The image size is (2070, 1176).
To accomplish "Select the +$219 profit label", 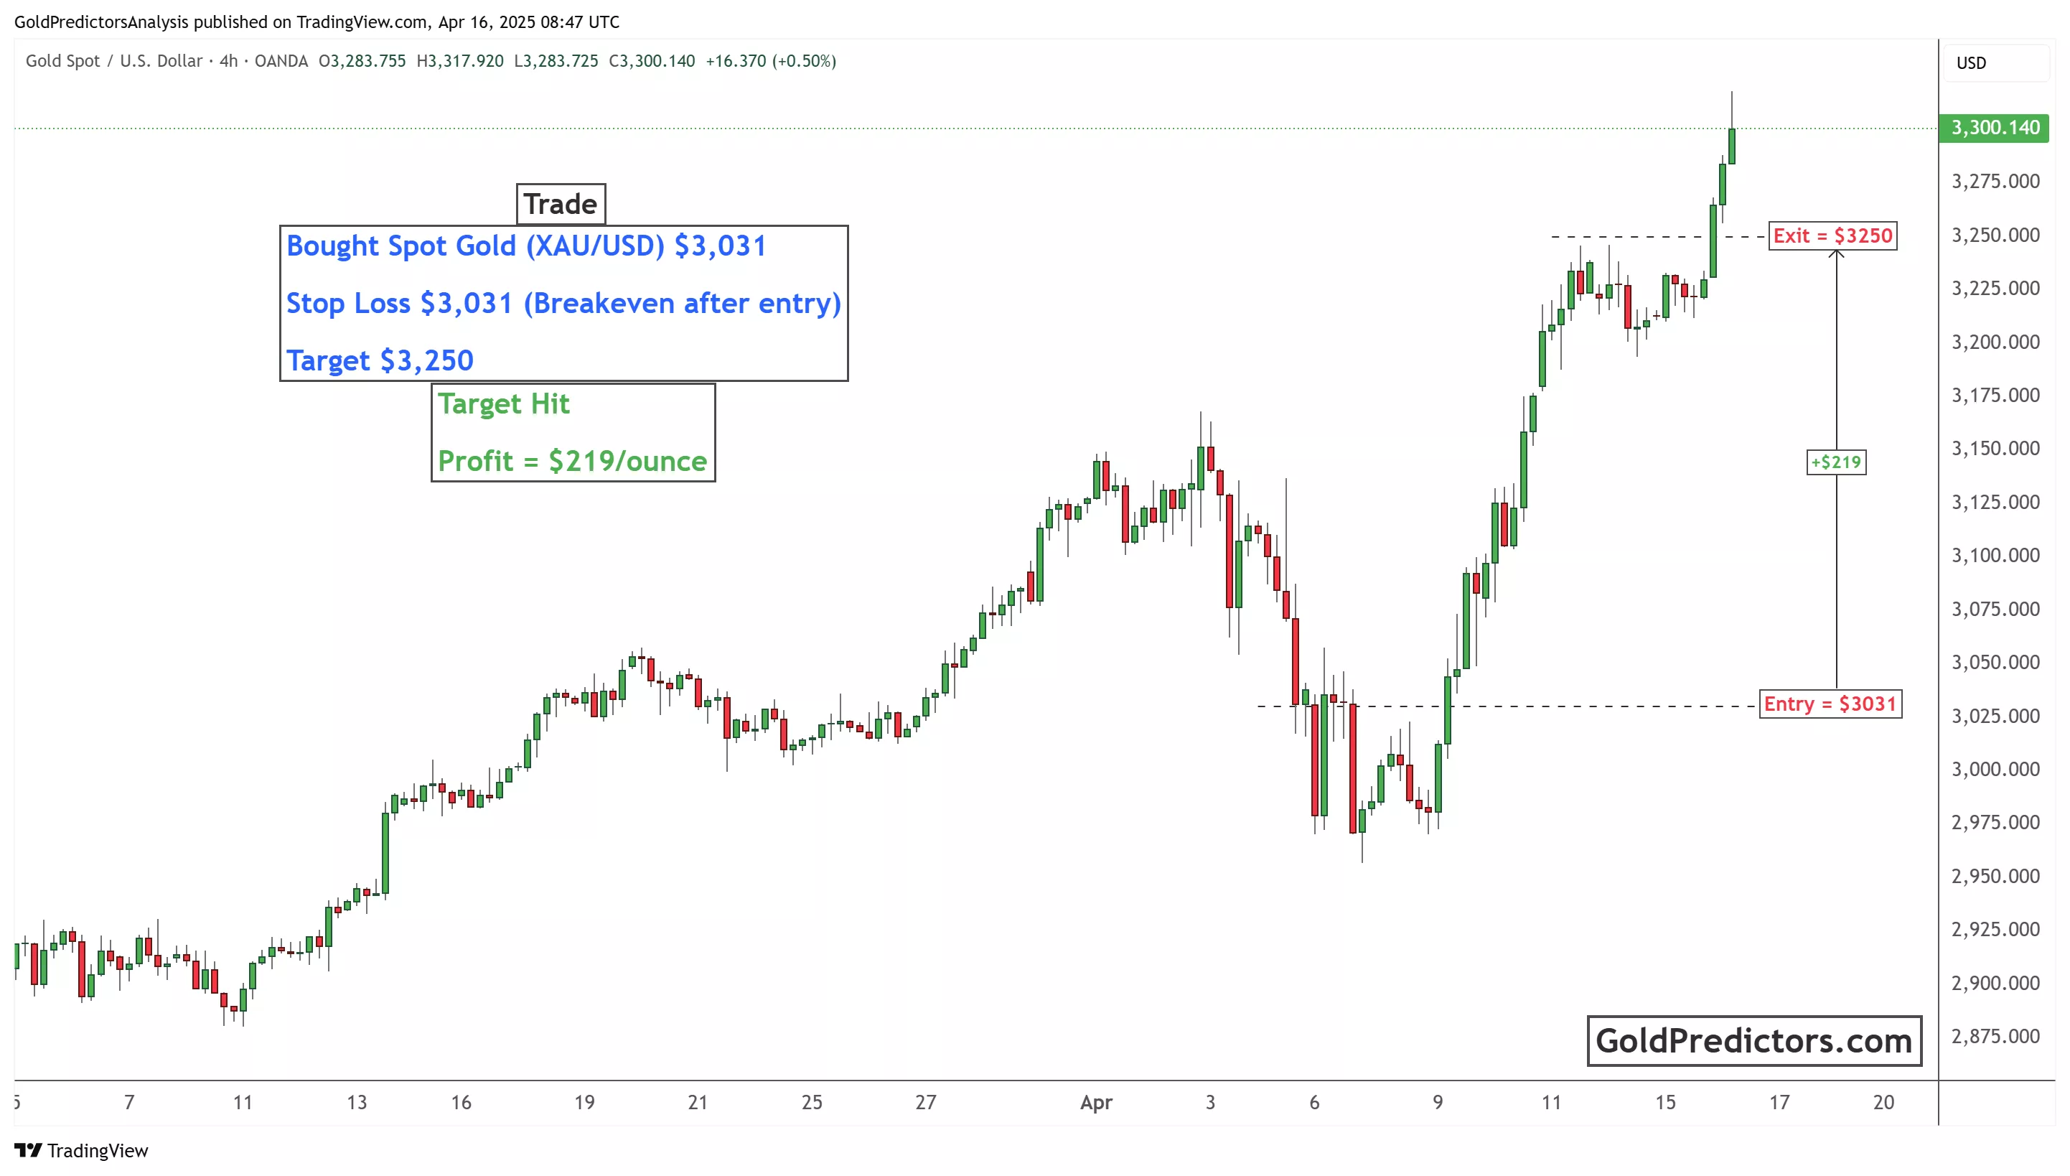I will coord(1835,462).
